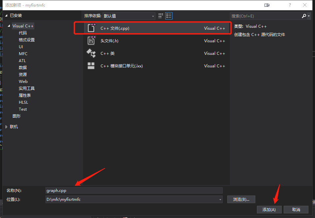Switch to list view of templates

pyautogui.click(x=169, y=16)
